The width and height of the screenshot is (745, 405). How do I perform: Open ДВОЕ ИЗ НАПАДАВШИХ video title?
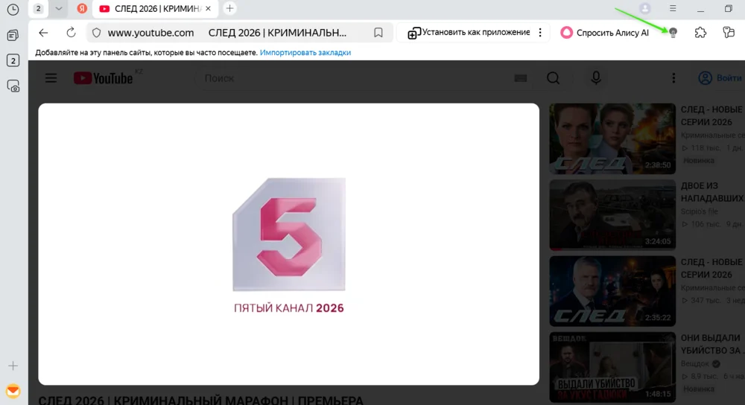click(x=712, y=192)
